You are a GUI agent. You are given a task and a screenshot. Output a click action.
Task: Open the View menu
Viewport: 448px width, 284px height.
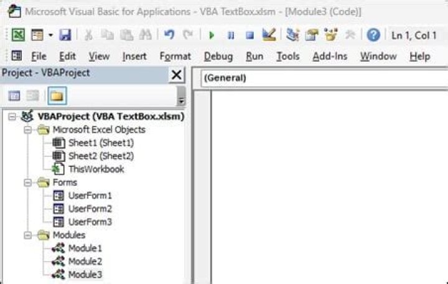tap(99, 56)
